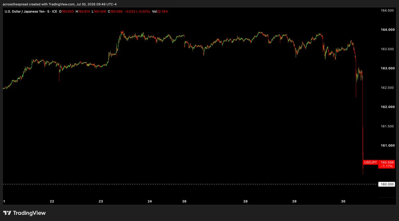The height and width of the screenshot is (221, 399).
Task: Click the Low value L160.408
Action: pos(98,12)
